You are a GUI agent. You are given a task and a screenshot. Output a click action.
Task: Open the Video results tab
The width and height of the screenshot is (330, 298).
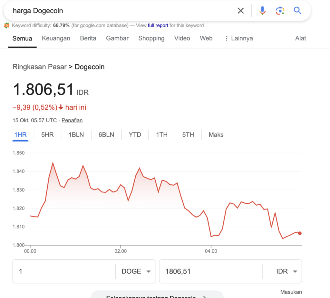[x=182, y=38]
